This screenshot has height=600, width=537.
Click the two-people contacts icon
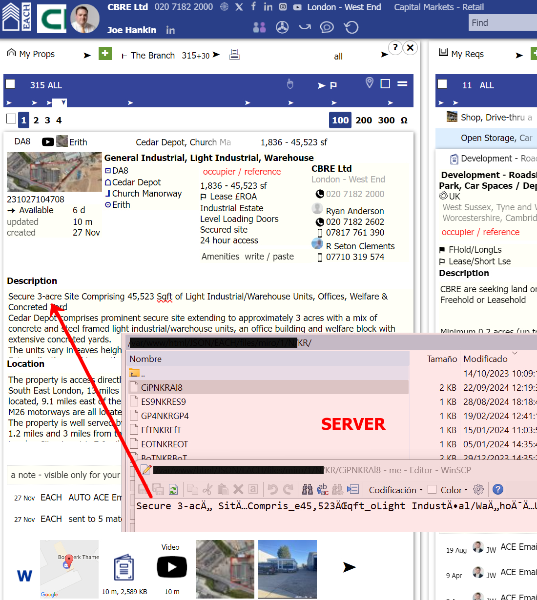259,27
